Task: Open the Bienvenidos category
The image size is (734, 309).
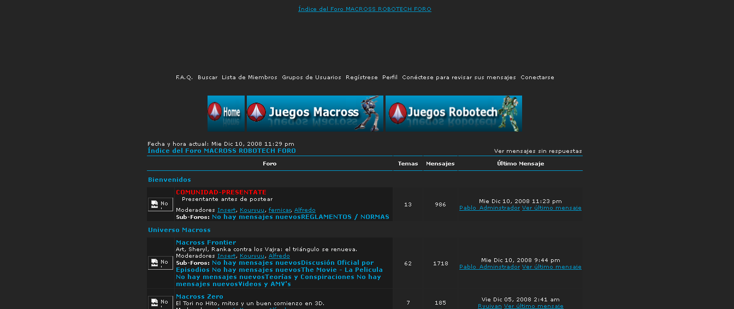Action: point(169,180)
